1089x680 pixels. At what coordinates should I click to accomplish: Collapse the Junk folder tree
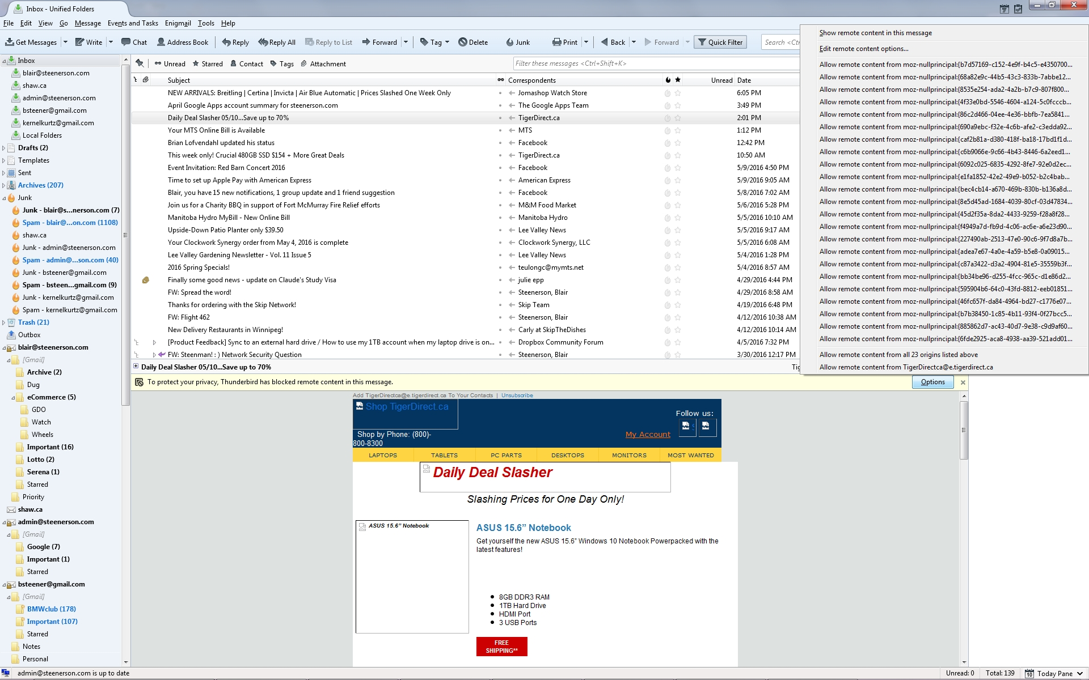point(4,198)
